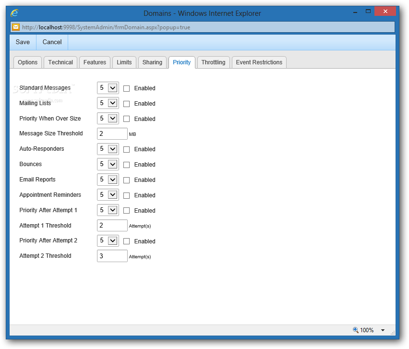Viewport: 409px width, 349px height.
Task: Click the address bar URL
Action: click(106, 27)
